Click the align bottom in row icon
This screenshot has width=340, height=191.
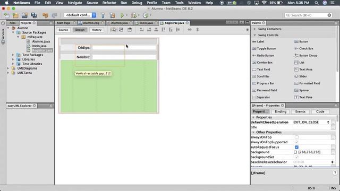pyautogui.click(x=171, y=30)
